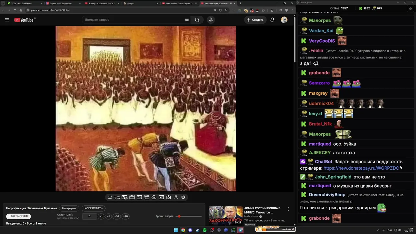The height and width of the screenshot is (234, 416).
Task: Click the speedometer icon in player toolbar
Action: click(154, 197)
